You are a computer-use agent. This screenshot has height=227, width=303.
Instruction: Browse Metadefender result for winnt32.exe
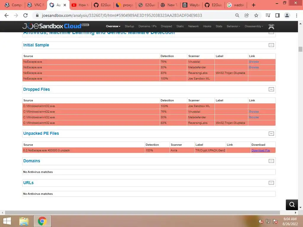tap(254, 117)
